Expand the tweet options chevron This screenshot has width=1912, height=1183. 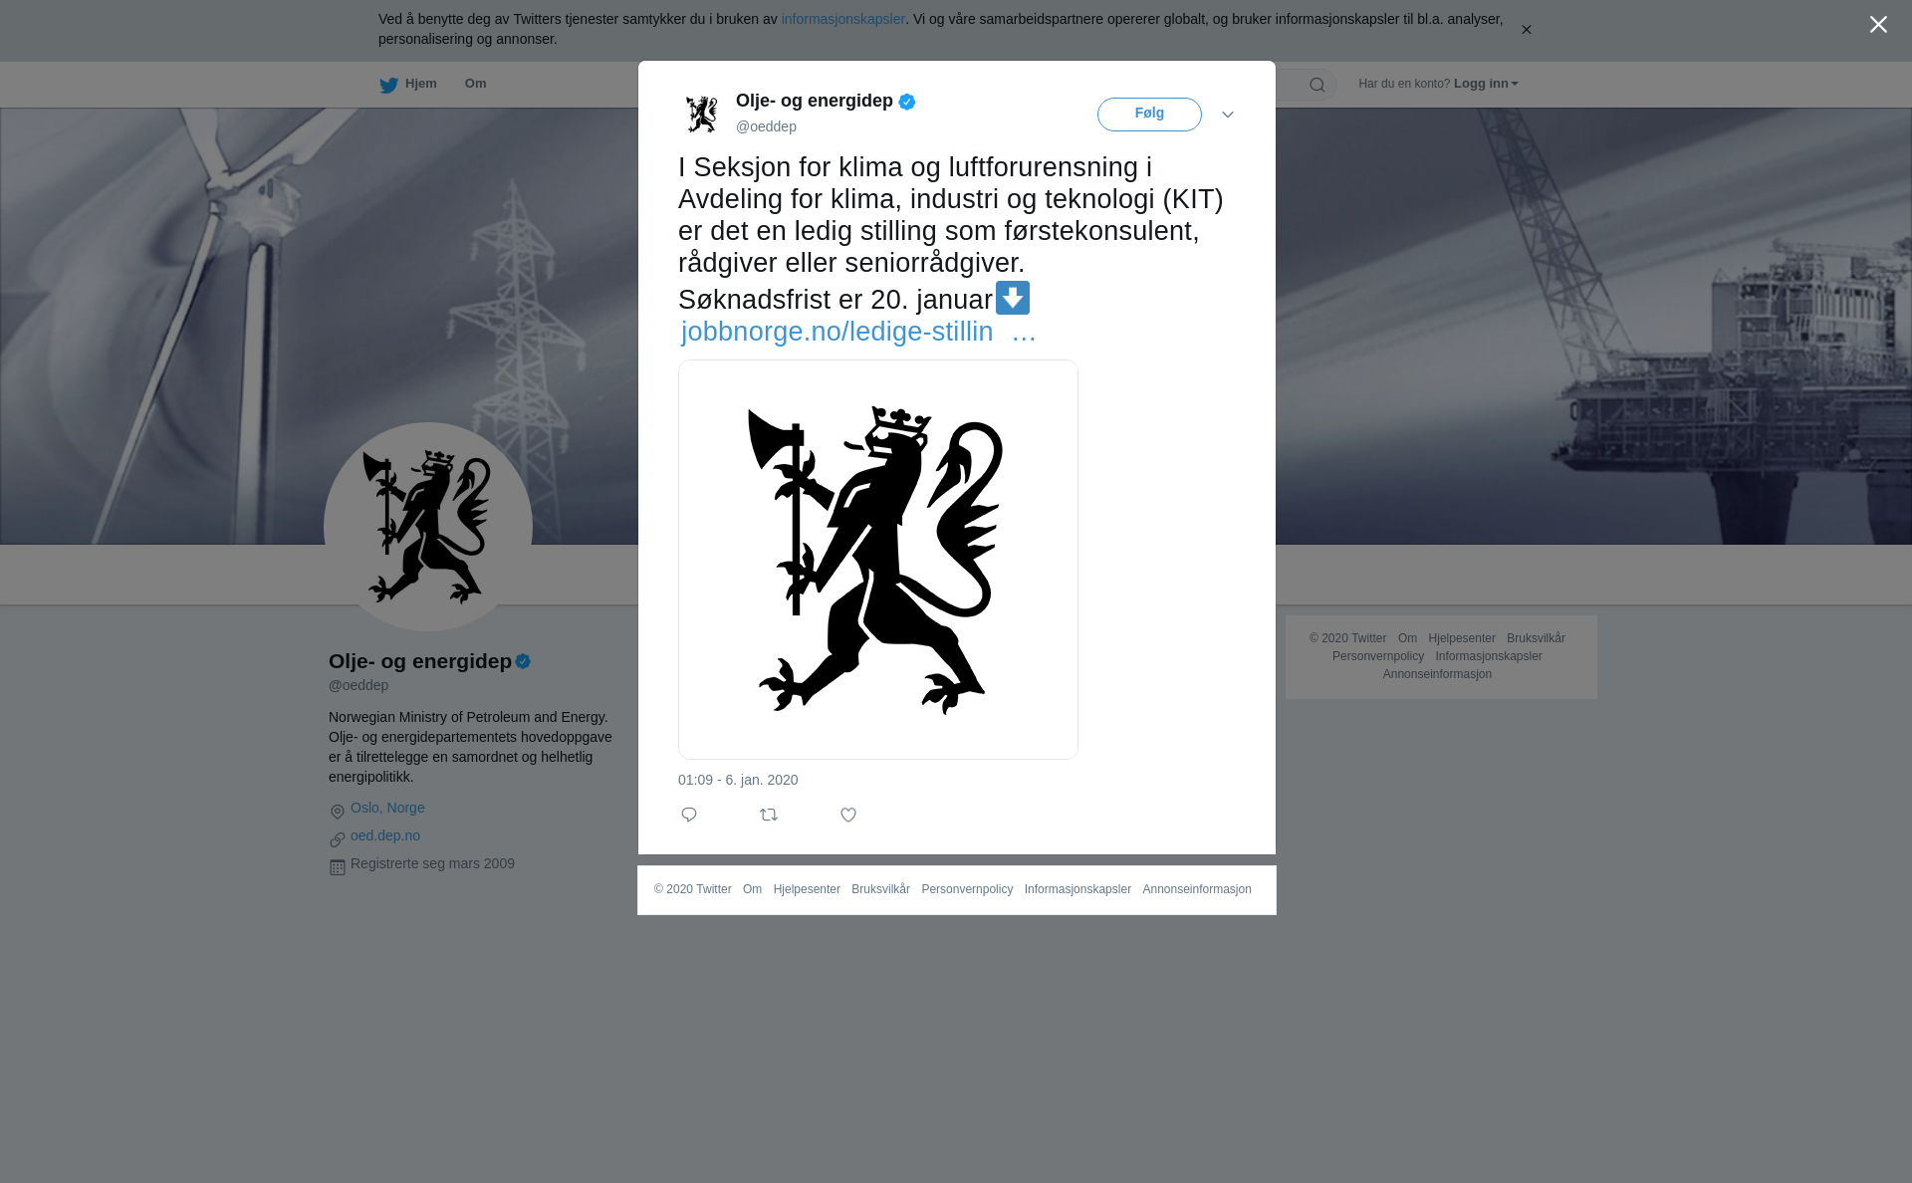(1228, 115)
